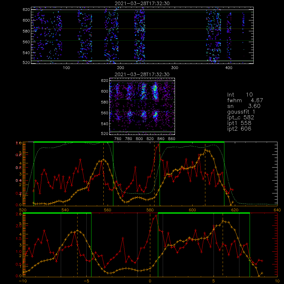Screen dimensions: 284x284
Task: Click the 580 y-axis label of middle image
Action: [105, 102]
